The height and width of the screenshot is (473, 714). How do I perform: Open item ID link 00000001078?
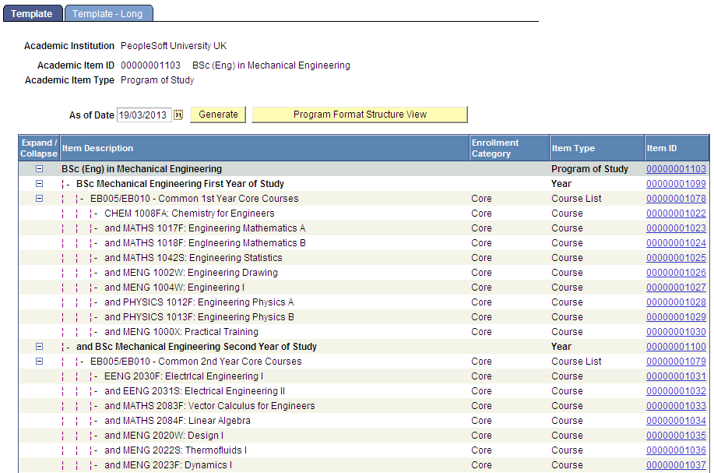[x=676, y=199]
